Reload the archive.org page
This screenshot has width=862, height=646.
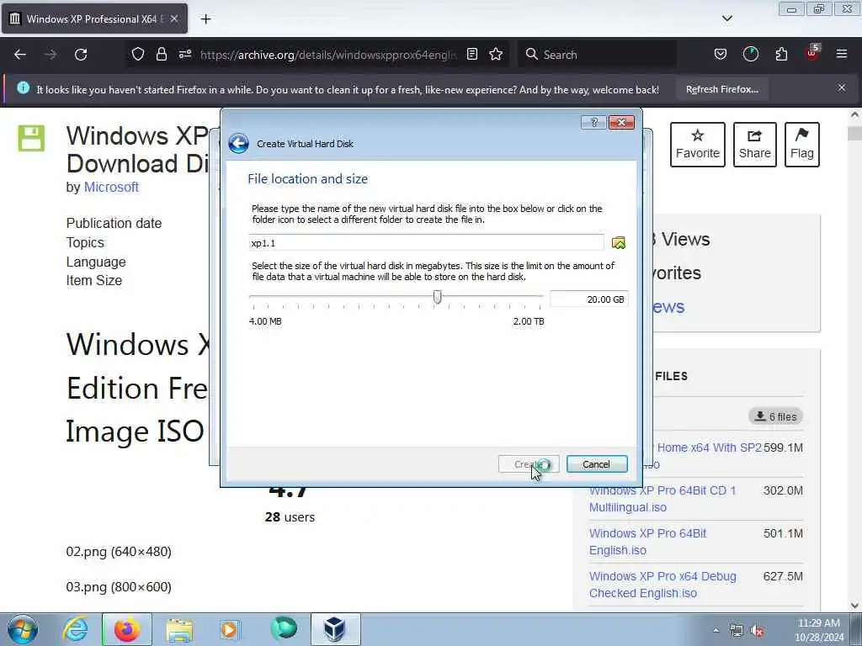(81, 55)
